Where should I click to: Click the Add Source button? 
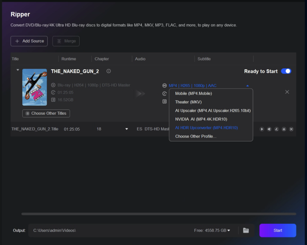[x=29, y=41]
